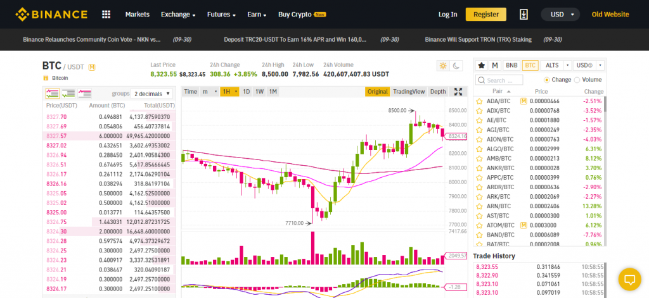This screenshot has height=298, width=649.
Task: Select the Time chart view button
Action: [x=190, y=92]
